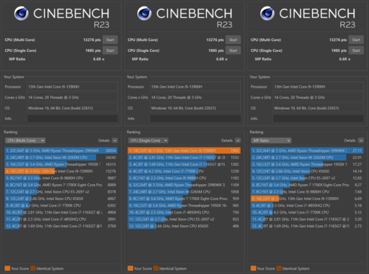Start Multi Core test in left panel
Viewport: 369px width, 274px height.
pos(110,40)
